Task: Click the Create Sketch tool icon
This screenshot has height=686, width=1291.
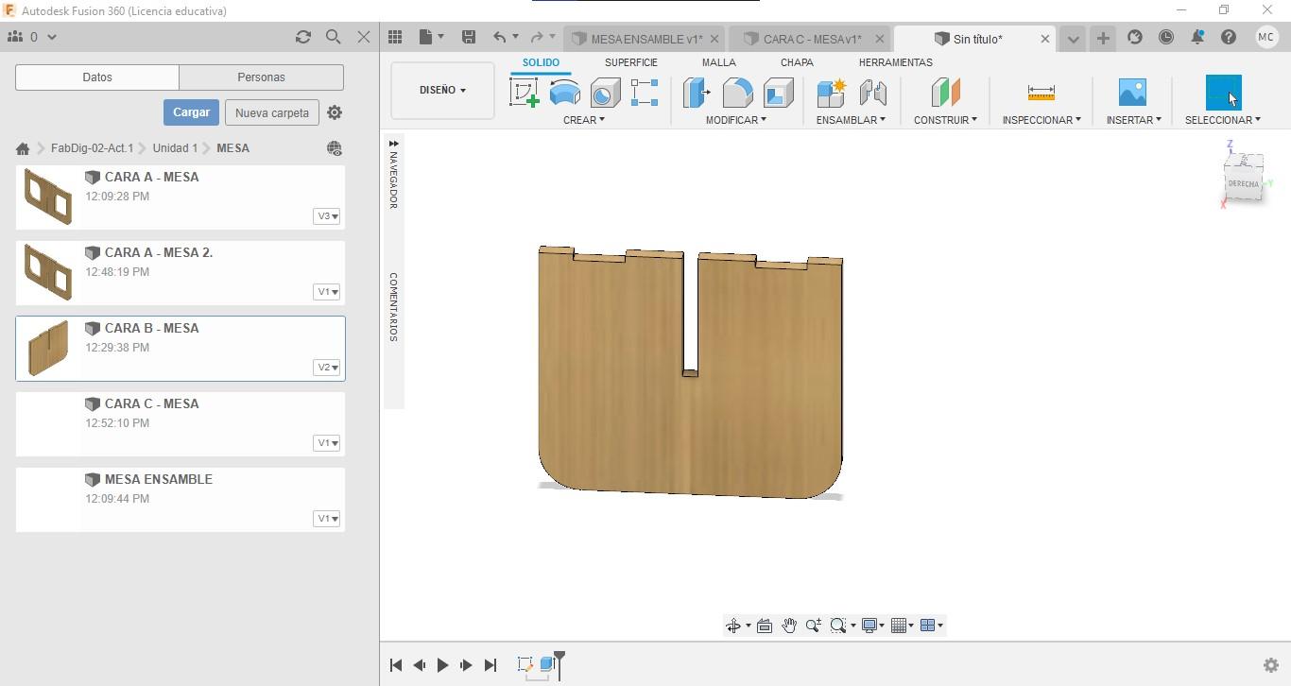Action: click(524, 93)
